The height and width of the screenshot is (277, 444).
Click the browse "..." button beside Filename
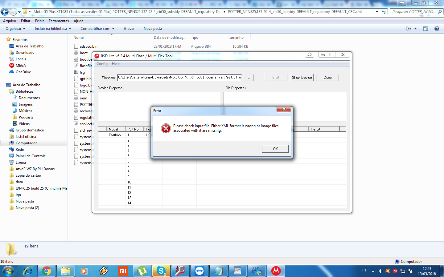pos(249,78)
